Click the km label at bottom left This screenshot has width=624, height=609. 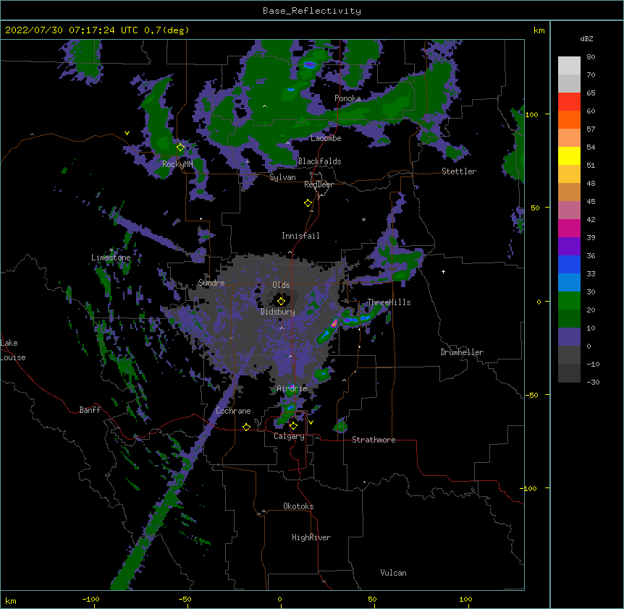click(x=11, y=601)
